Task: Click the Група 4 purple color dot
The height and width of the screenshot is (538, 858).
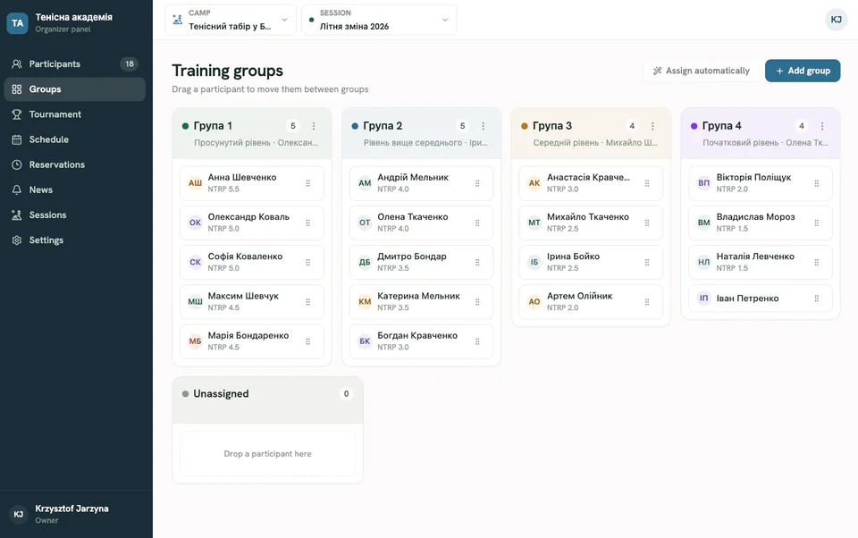Action: 694,126
